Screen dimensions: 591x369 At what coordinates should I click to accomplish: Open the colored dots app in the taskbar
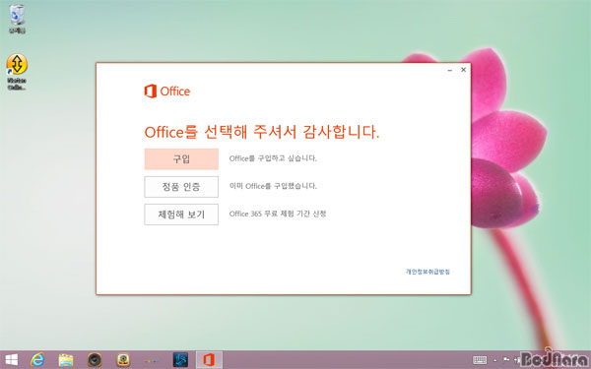coord(152,361)
